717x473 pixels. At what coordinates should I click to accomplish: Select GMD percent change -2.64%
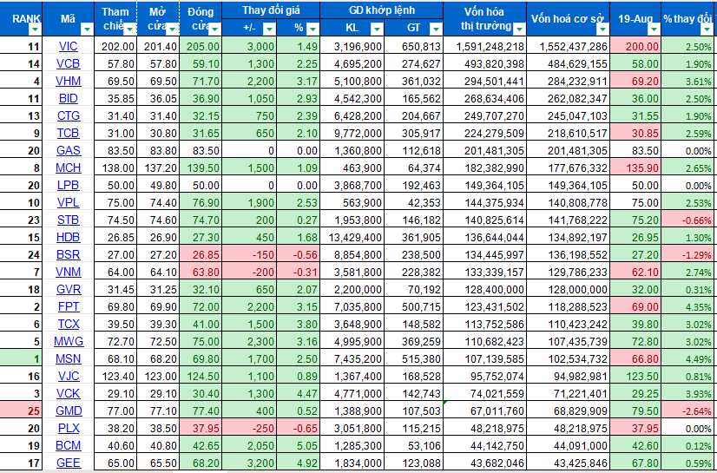pyautogui.click(x=688, y=411)
